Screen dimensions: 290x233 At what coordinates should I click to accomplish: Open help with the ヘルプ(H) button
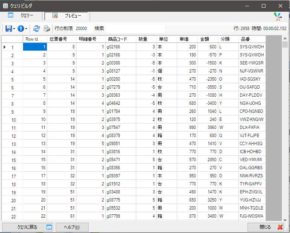[72, 227]
